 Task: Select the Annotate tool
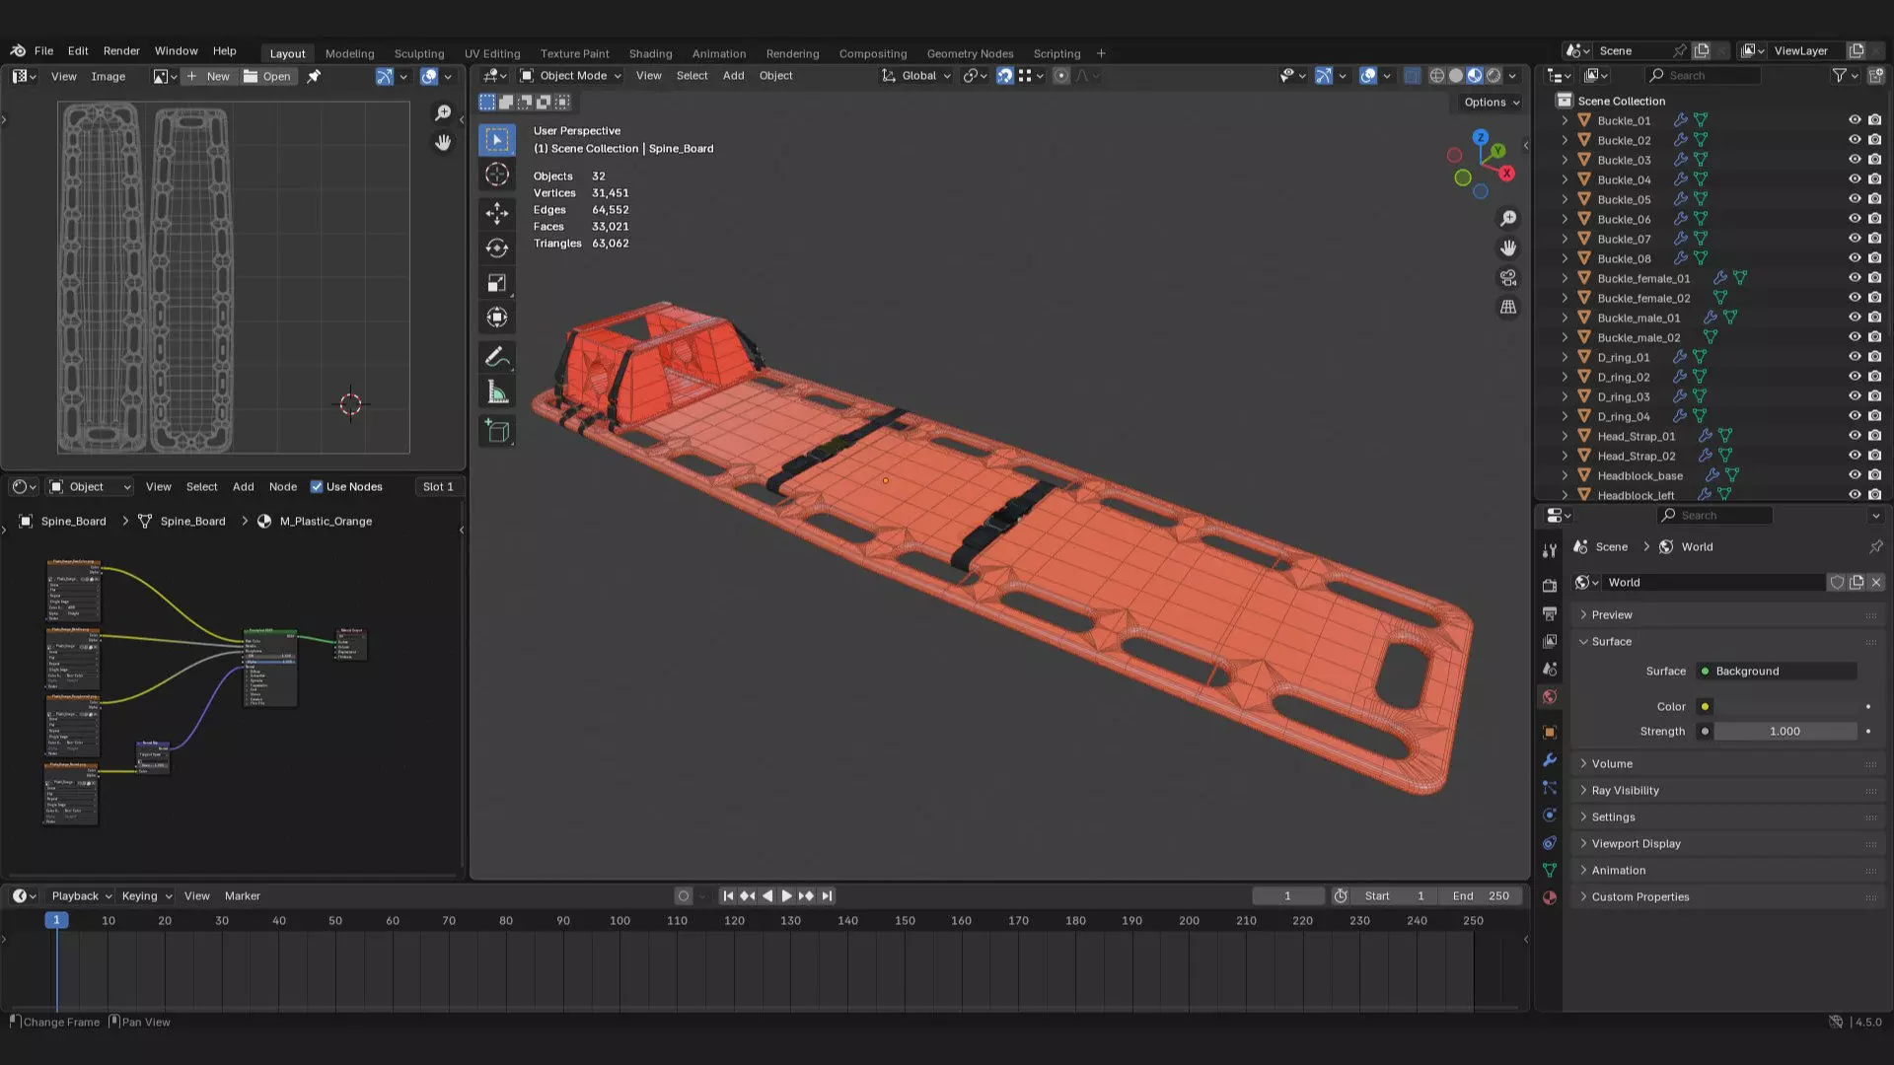[497, 357]
